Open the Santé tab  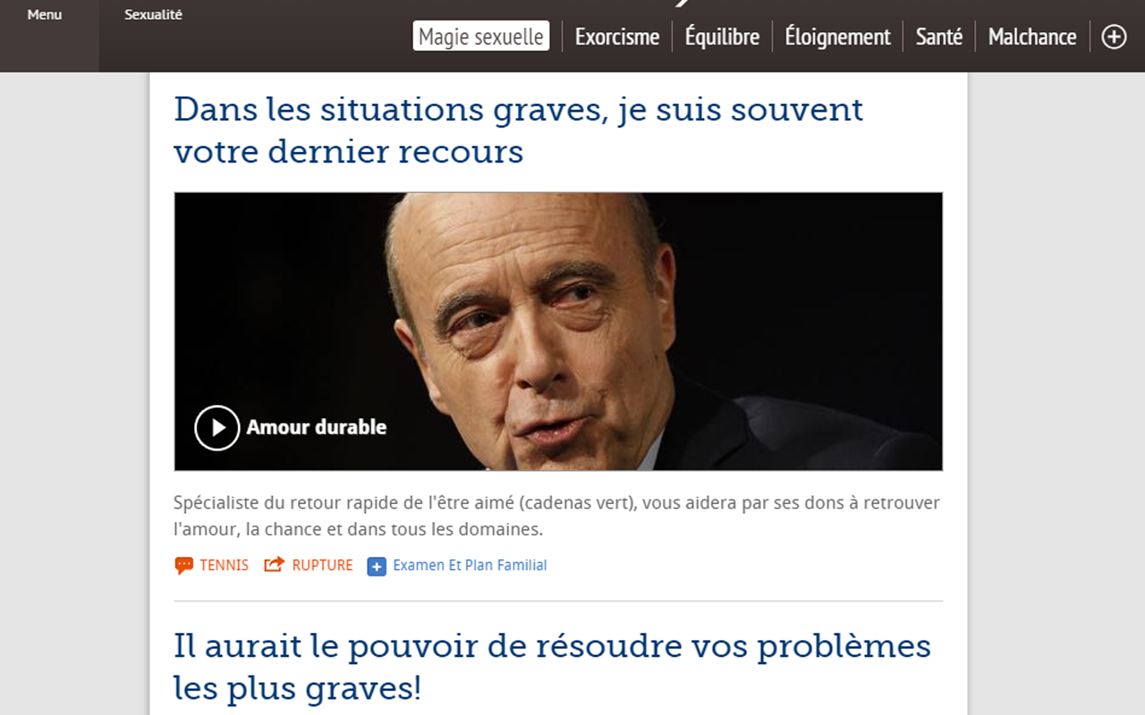[939, 37]
